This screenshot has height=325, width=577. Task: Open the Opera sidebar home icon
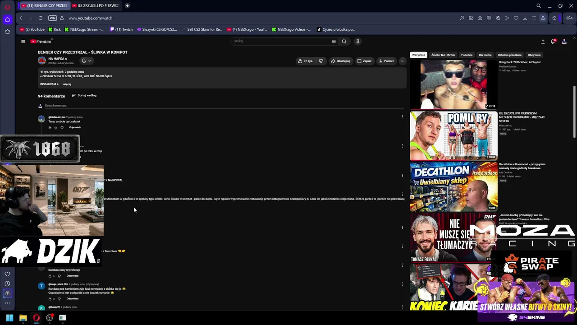pos(7,19)
